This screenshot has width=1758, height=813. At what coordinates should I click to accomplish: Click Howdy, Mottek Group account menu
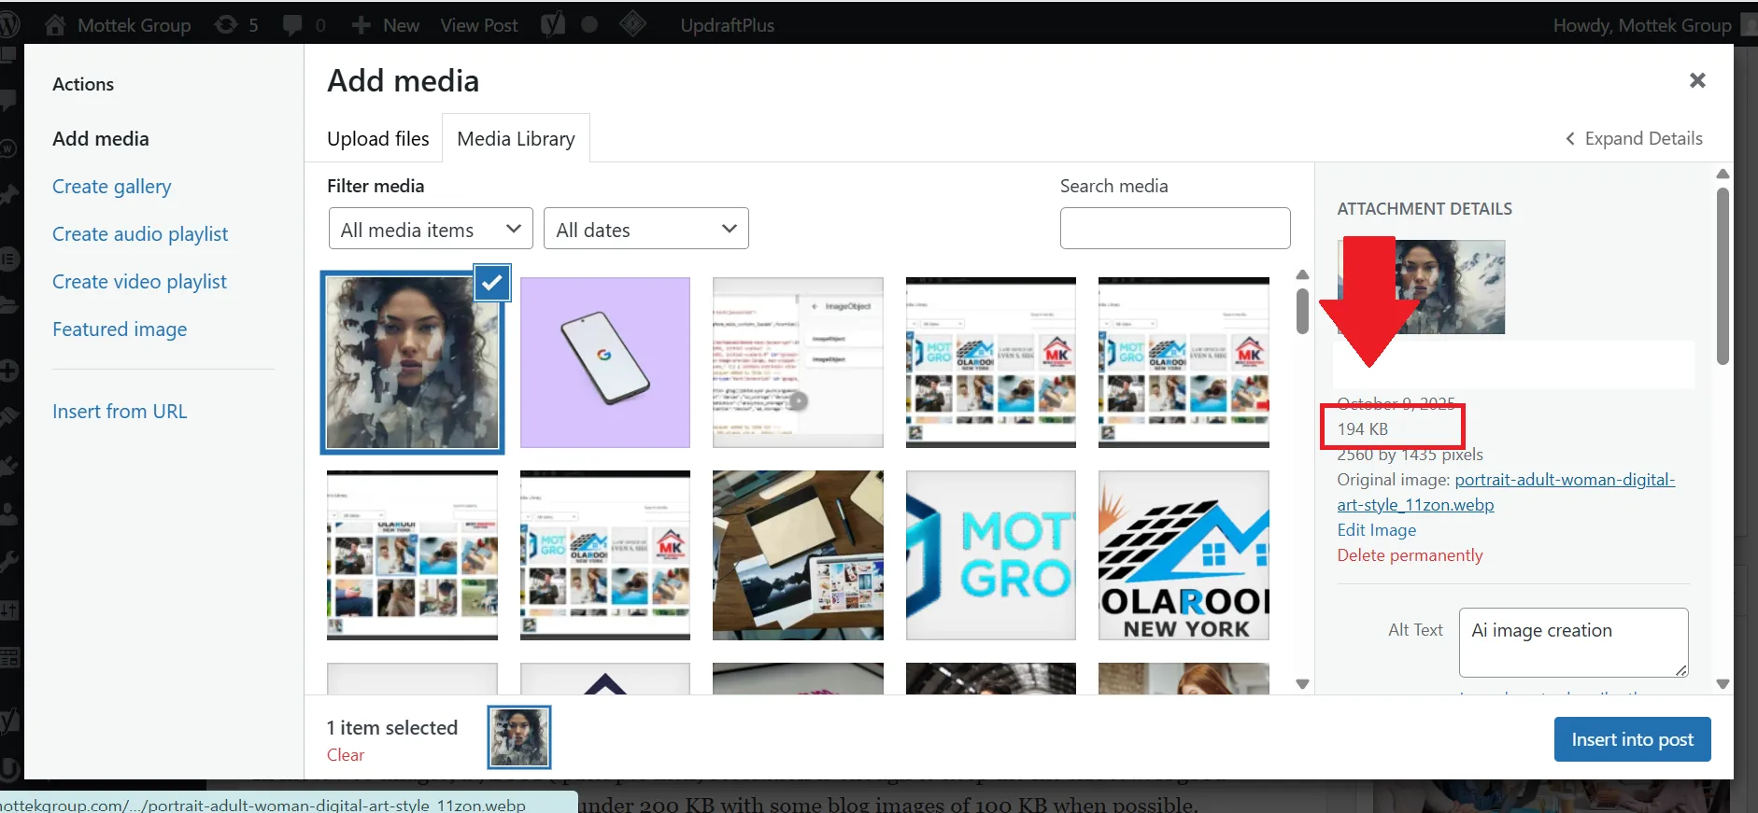(1642, 25)
